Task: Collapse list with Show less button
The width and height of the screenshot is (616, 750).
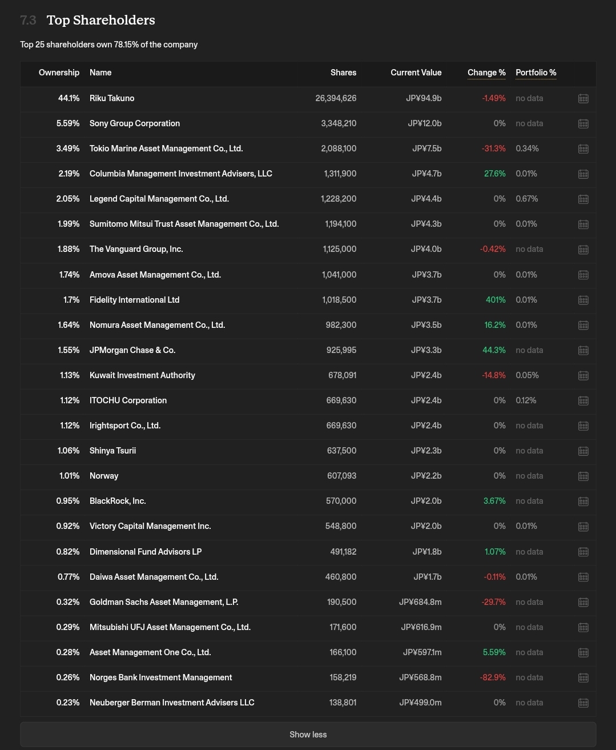Action: (308, 735)
